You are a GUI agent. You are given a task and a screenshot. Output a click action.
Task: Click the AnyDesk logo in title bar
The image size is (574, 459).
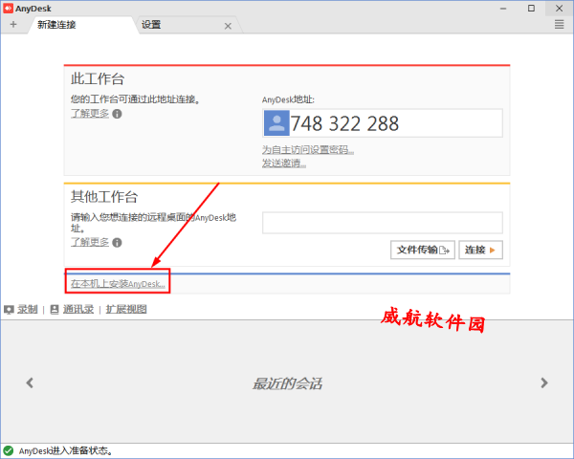click(x=8, y=8)
